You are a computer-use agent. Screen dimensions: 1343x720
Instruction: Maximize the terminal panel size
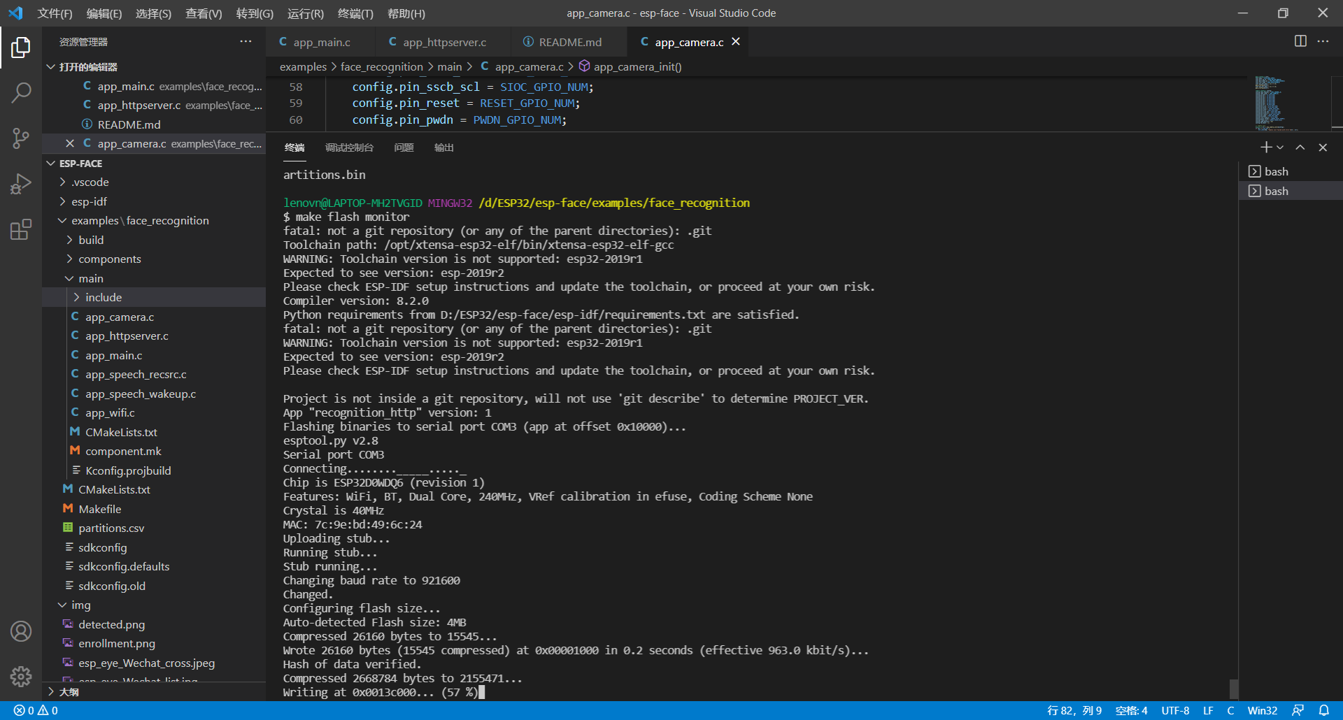(1300, 147)
